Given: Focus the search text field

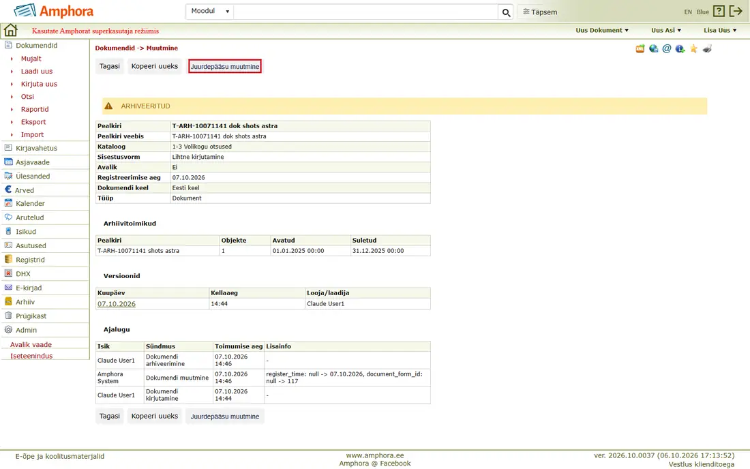Looking at the screenshot, I should [x=365, y=12].
